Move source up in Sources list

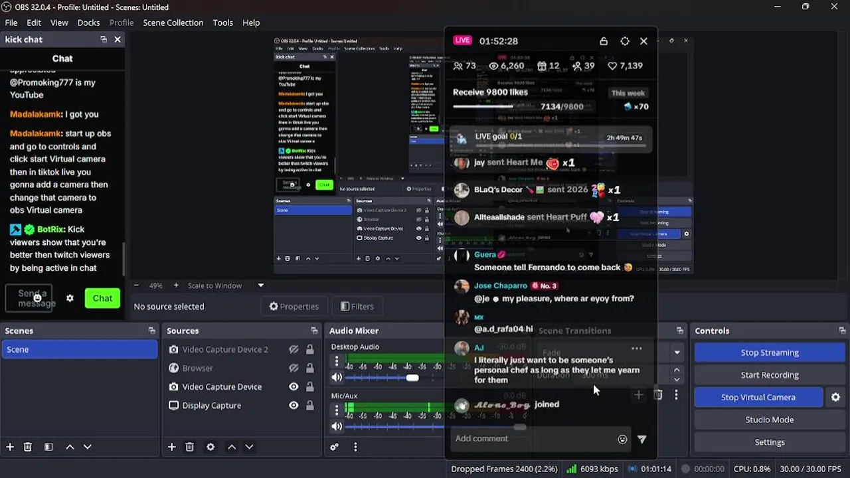pyautogui.click(x=232, y=447)
